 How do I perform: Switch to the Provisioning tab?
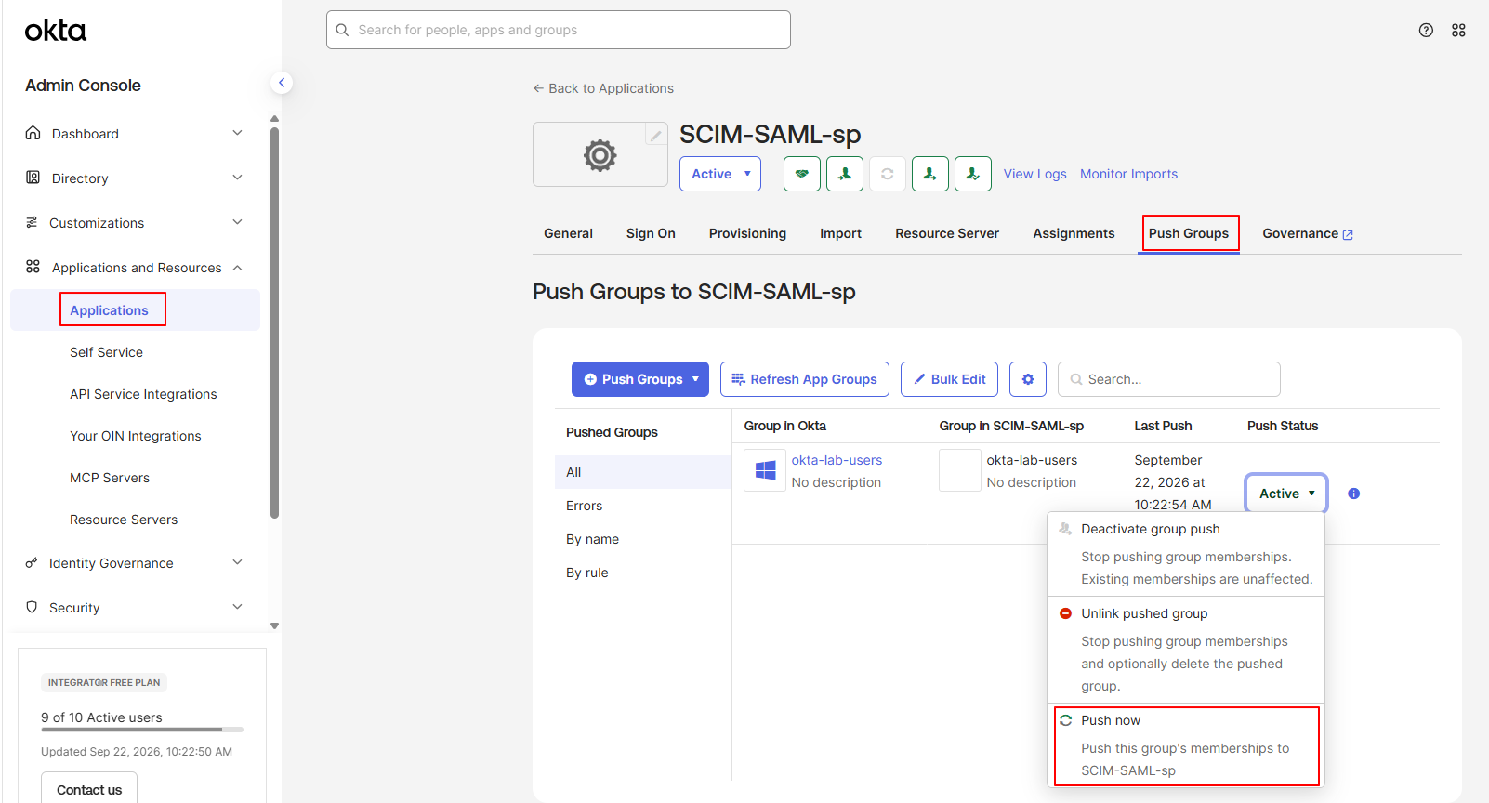(747, 233)
